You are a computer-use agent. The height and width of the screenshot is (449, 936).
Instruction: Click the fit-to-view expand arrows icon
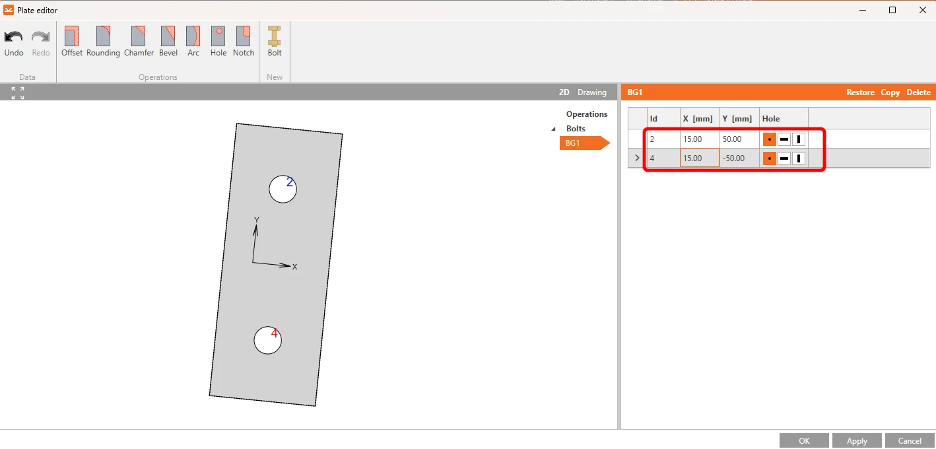tap(18, 93)
